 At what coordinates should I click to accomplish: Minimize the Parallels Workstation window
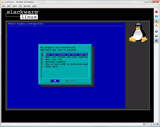(x=147, y=1)
